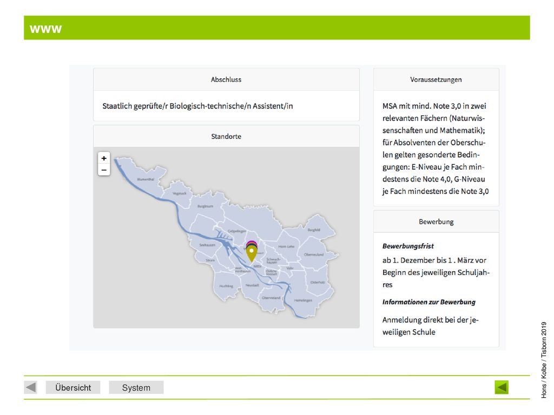
Task: Click the Oberneuland district on the map
Action: (x=314, y=255)
